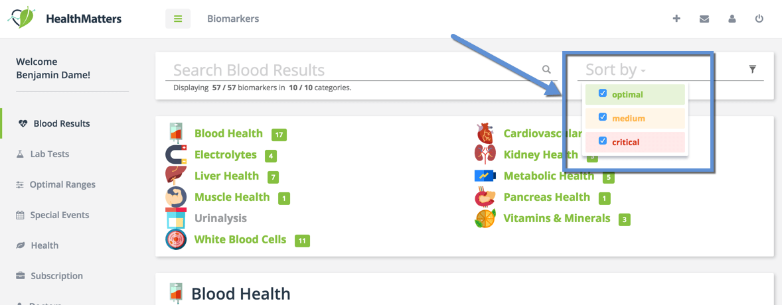Click the Liver Health organ icon

(176, 176)
